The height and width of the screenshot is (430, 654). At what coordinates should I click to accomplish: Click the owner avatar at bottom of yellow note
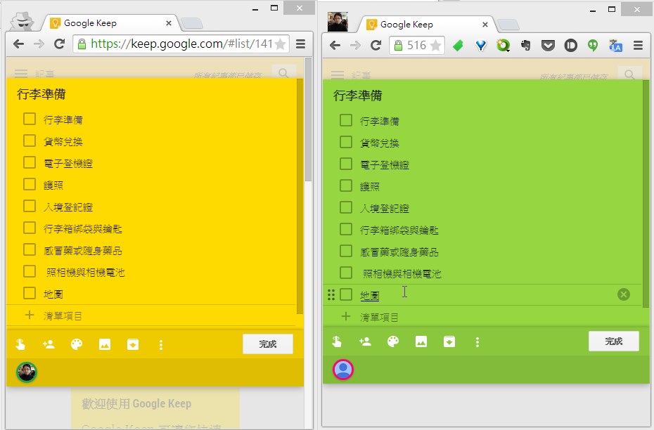pos(27,372)
